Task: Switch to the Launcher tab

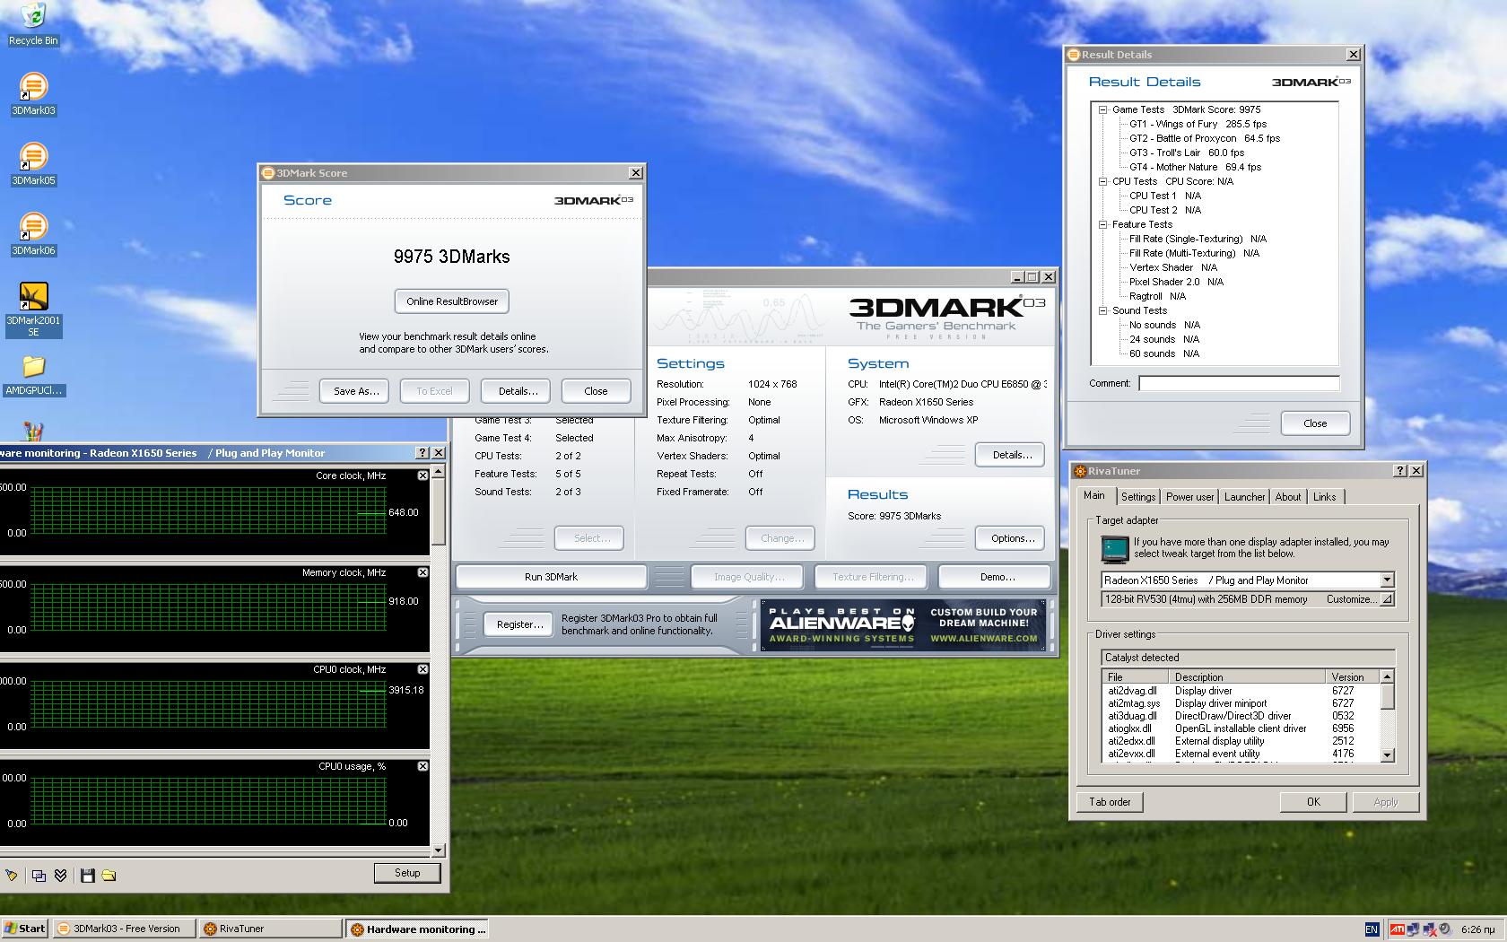Action: 1244,497
